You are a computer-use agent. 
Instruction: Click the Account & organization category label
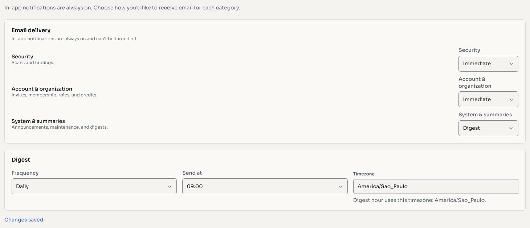[42, 89]
